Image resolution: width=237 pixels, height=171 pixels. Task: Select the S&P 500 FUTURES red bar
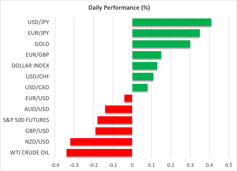tap(115, 120)
